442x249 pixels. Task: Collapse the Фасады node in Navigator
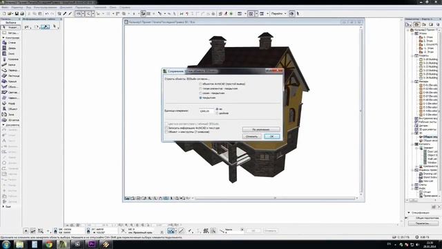point(412,82)
